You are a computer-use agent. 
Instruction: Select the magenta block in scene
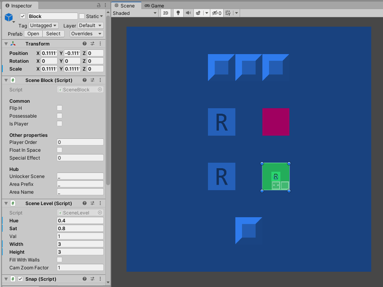276,122
